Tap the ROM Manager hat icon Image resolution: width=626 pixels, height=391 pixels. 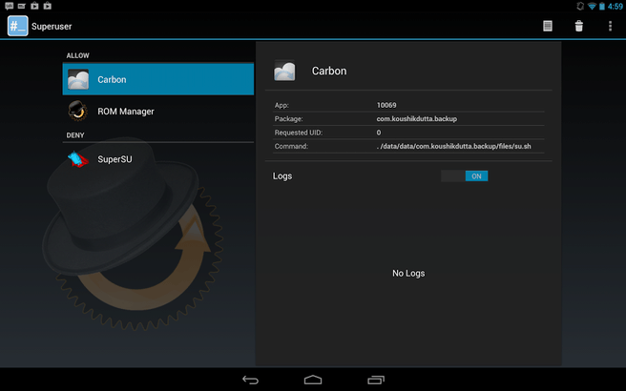(x=78, y=111)
